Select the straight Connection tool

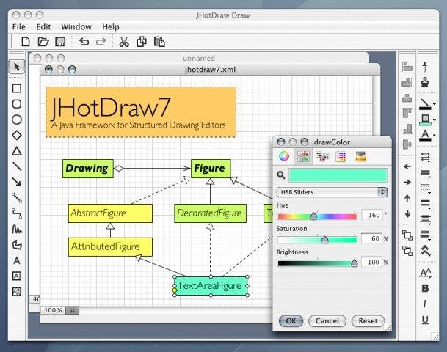tap(17, 198)
